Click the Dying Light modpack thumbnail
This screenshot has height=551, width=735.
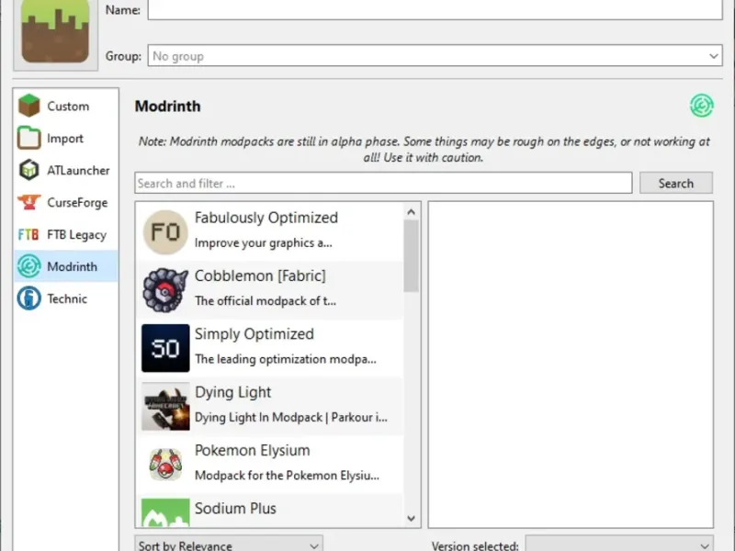[165, 406]
